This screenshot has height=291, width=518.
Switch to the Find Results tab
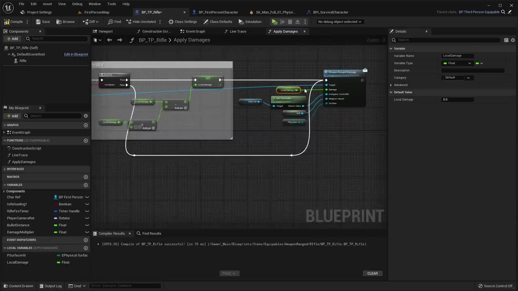pos(149,234)
